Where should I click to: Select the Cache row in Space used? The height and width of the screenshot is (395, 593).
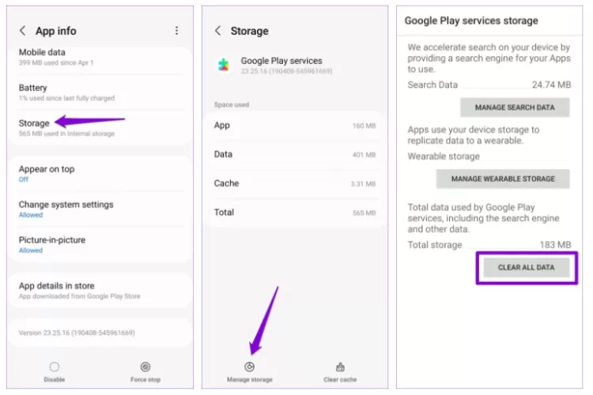[296, 183]
